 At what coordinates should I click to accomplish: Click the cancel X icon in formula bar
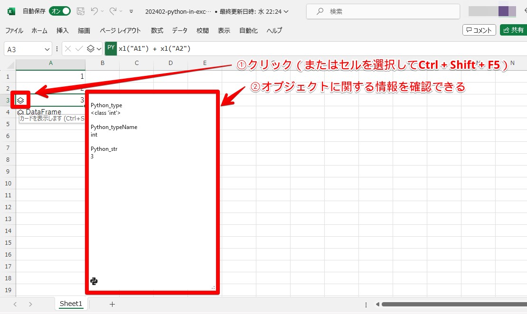tap(68, 49)
